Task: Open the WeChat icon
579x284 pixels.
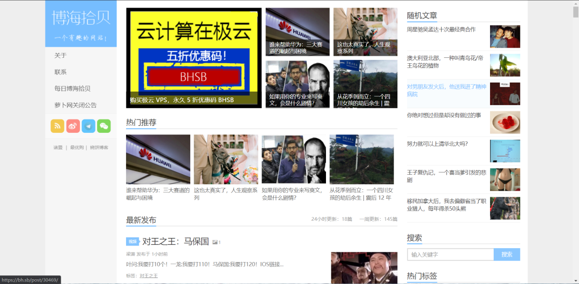Action: tap(104, 126)
